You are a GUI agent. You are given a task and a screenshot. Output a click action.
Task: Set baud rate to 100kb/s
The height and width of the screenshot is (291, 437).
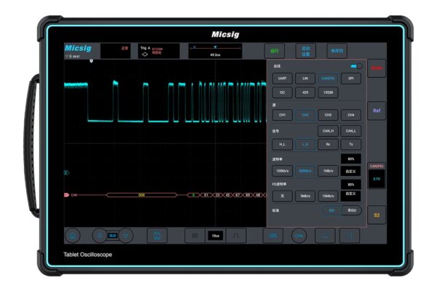(283, 171)
